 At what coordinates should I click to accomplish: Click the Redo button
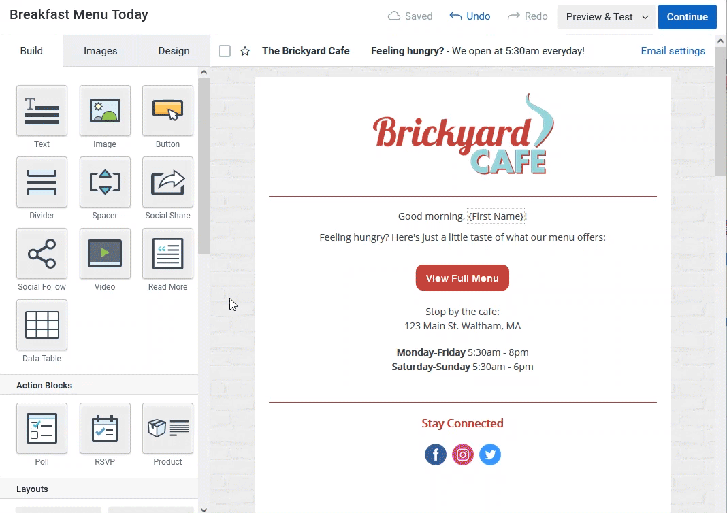pos(528,16)
